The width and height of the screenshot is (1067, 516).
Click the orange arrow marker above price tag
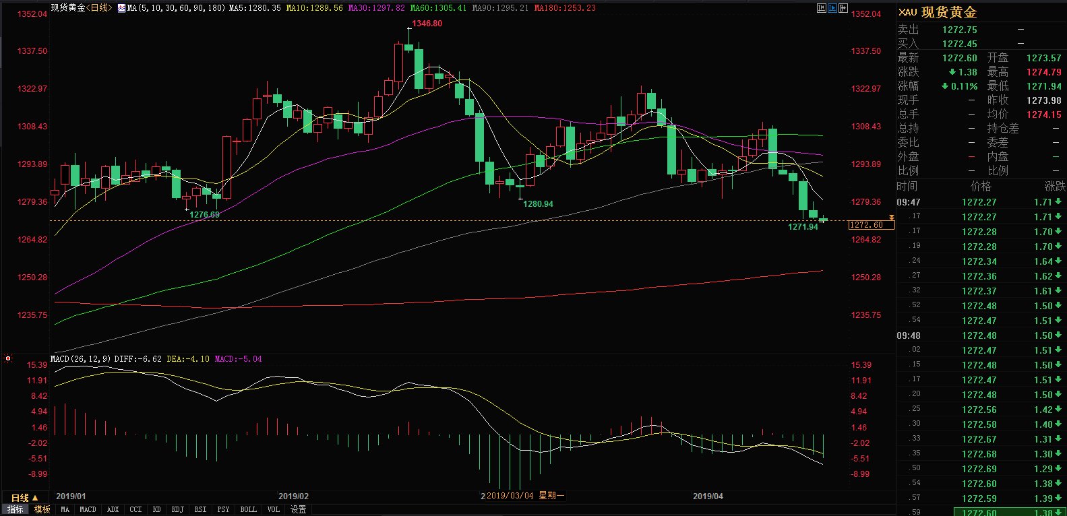(891, 218)
